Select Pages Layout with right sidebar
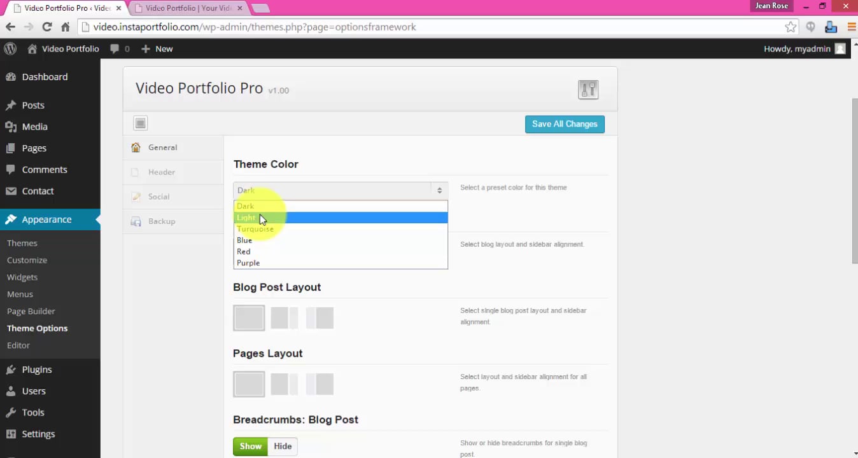Viewport: 858px width, 458px height. 284,384
